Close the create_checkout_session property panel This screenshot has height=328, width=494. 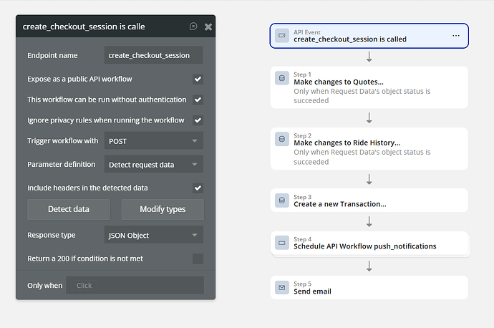[x=208, y=26]
